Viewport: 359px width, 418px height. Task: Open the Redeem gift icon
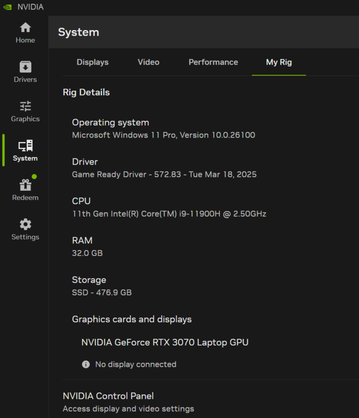(x=25, y=184)
